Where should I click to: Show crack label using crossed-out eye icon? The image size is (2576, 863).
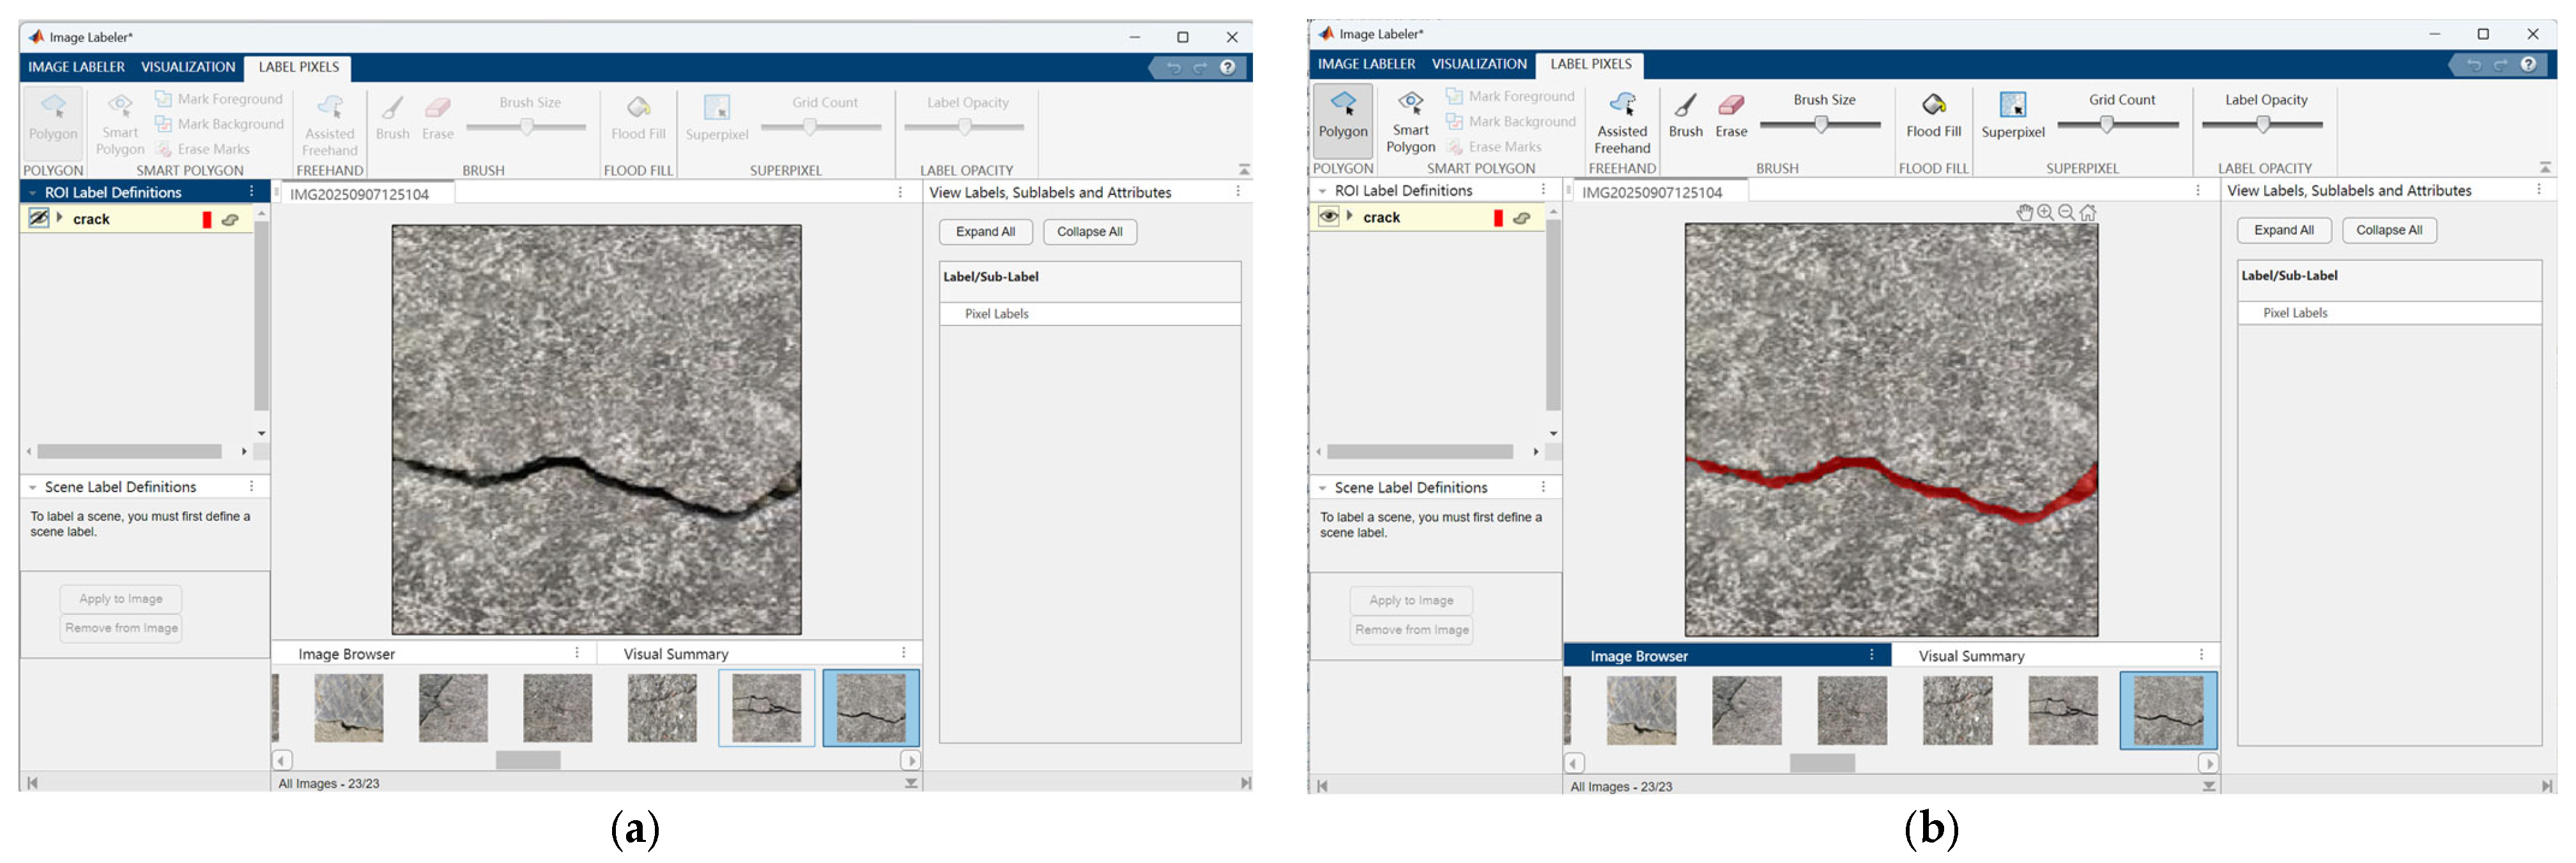point(38,218)
